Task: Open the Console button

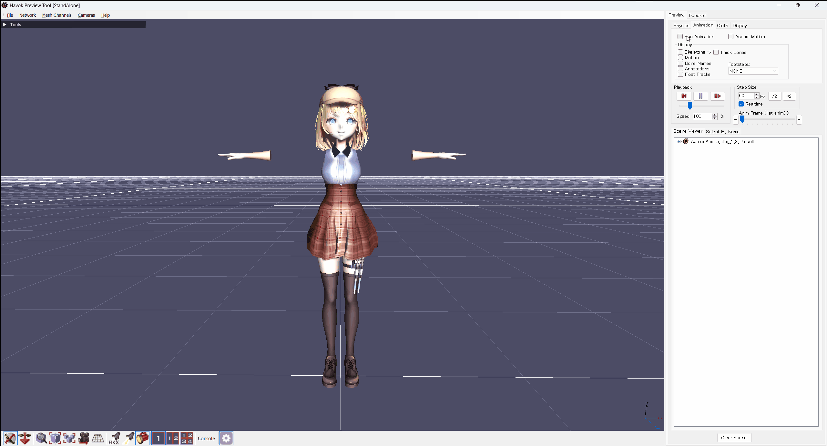Action: coord(206,438)
